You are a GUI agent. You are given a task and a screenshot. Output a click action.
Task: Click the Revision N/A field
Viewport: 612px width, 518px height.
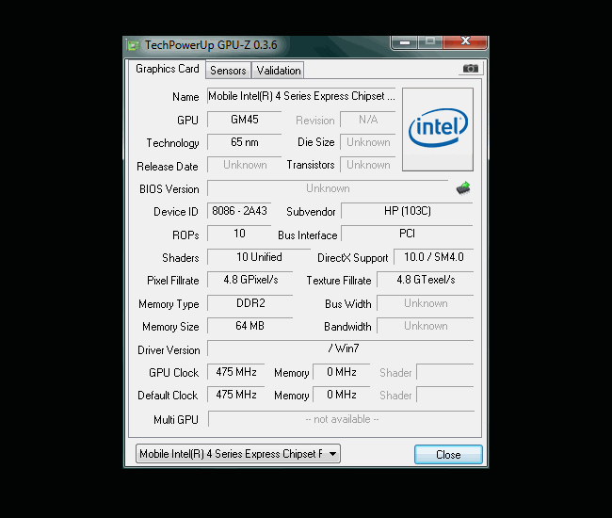tap(368, 120)
